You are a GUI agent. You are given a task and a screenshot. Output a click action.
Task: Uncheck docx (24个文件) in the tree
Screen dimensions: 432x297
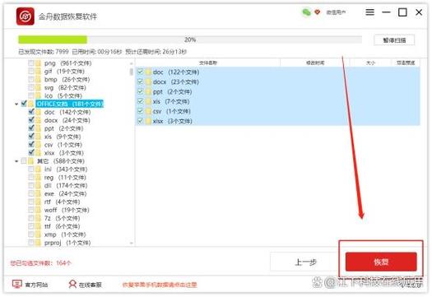tap(31, 120)
